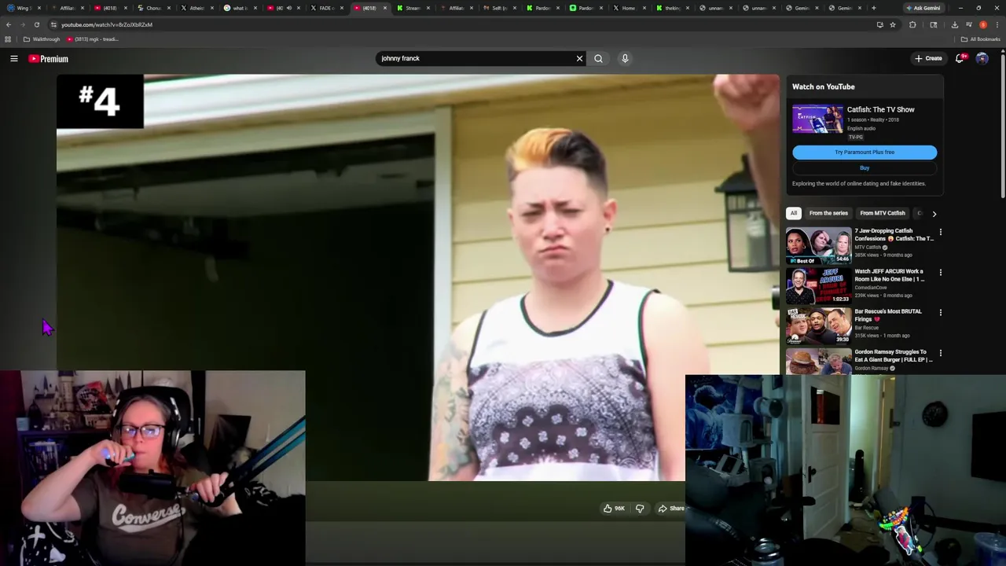Click the YouTube search input field

[475, 58]
